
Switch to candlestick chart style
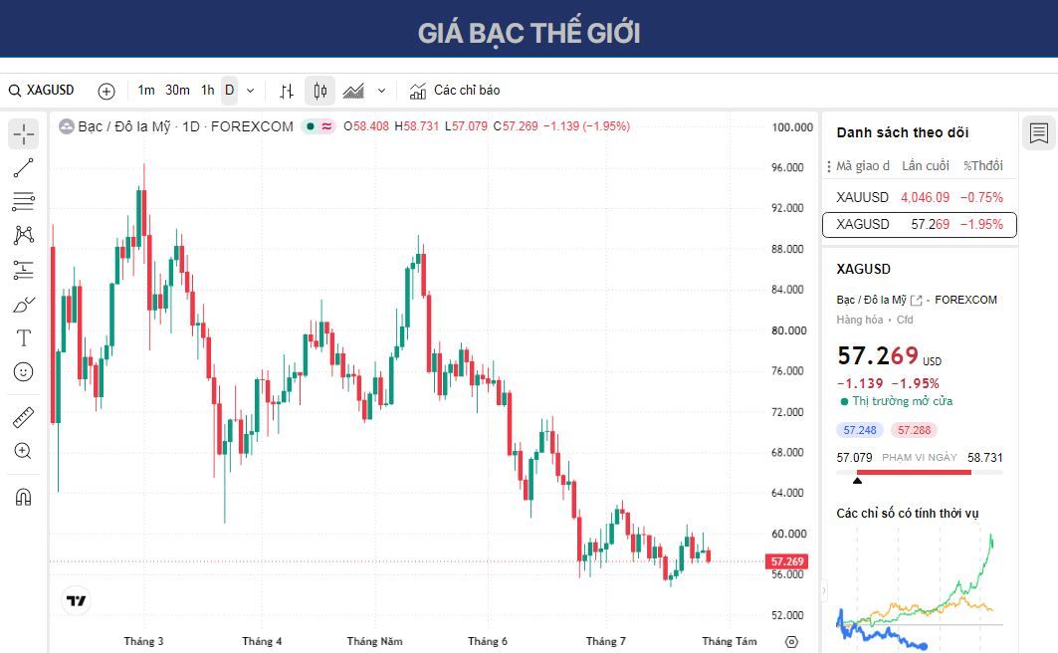[319, 91]
